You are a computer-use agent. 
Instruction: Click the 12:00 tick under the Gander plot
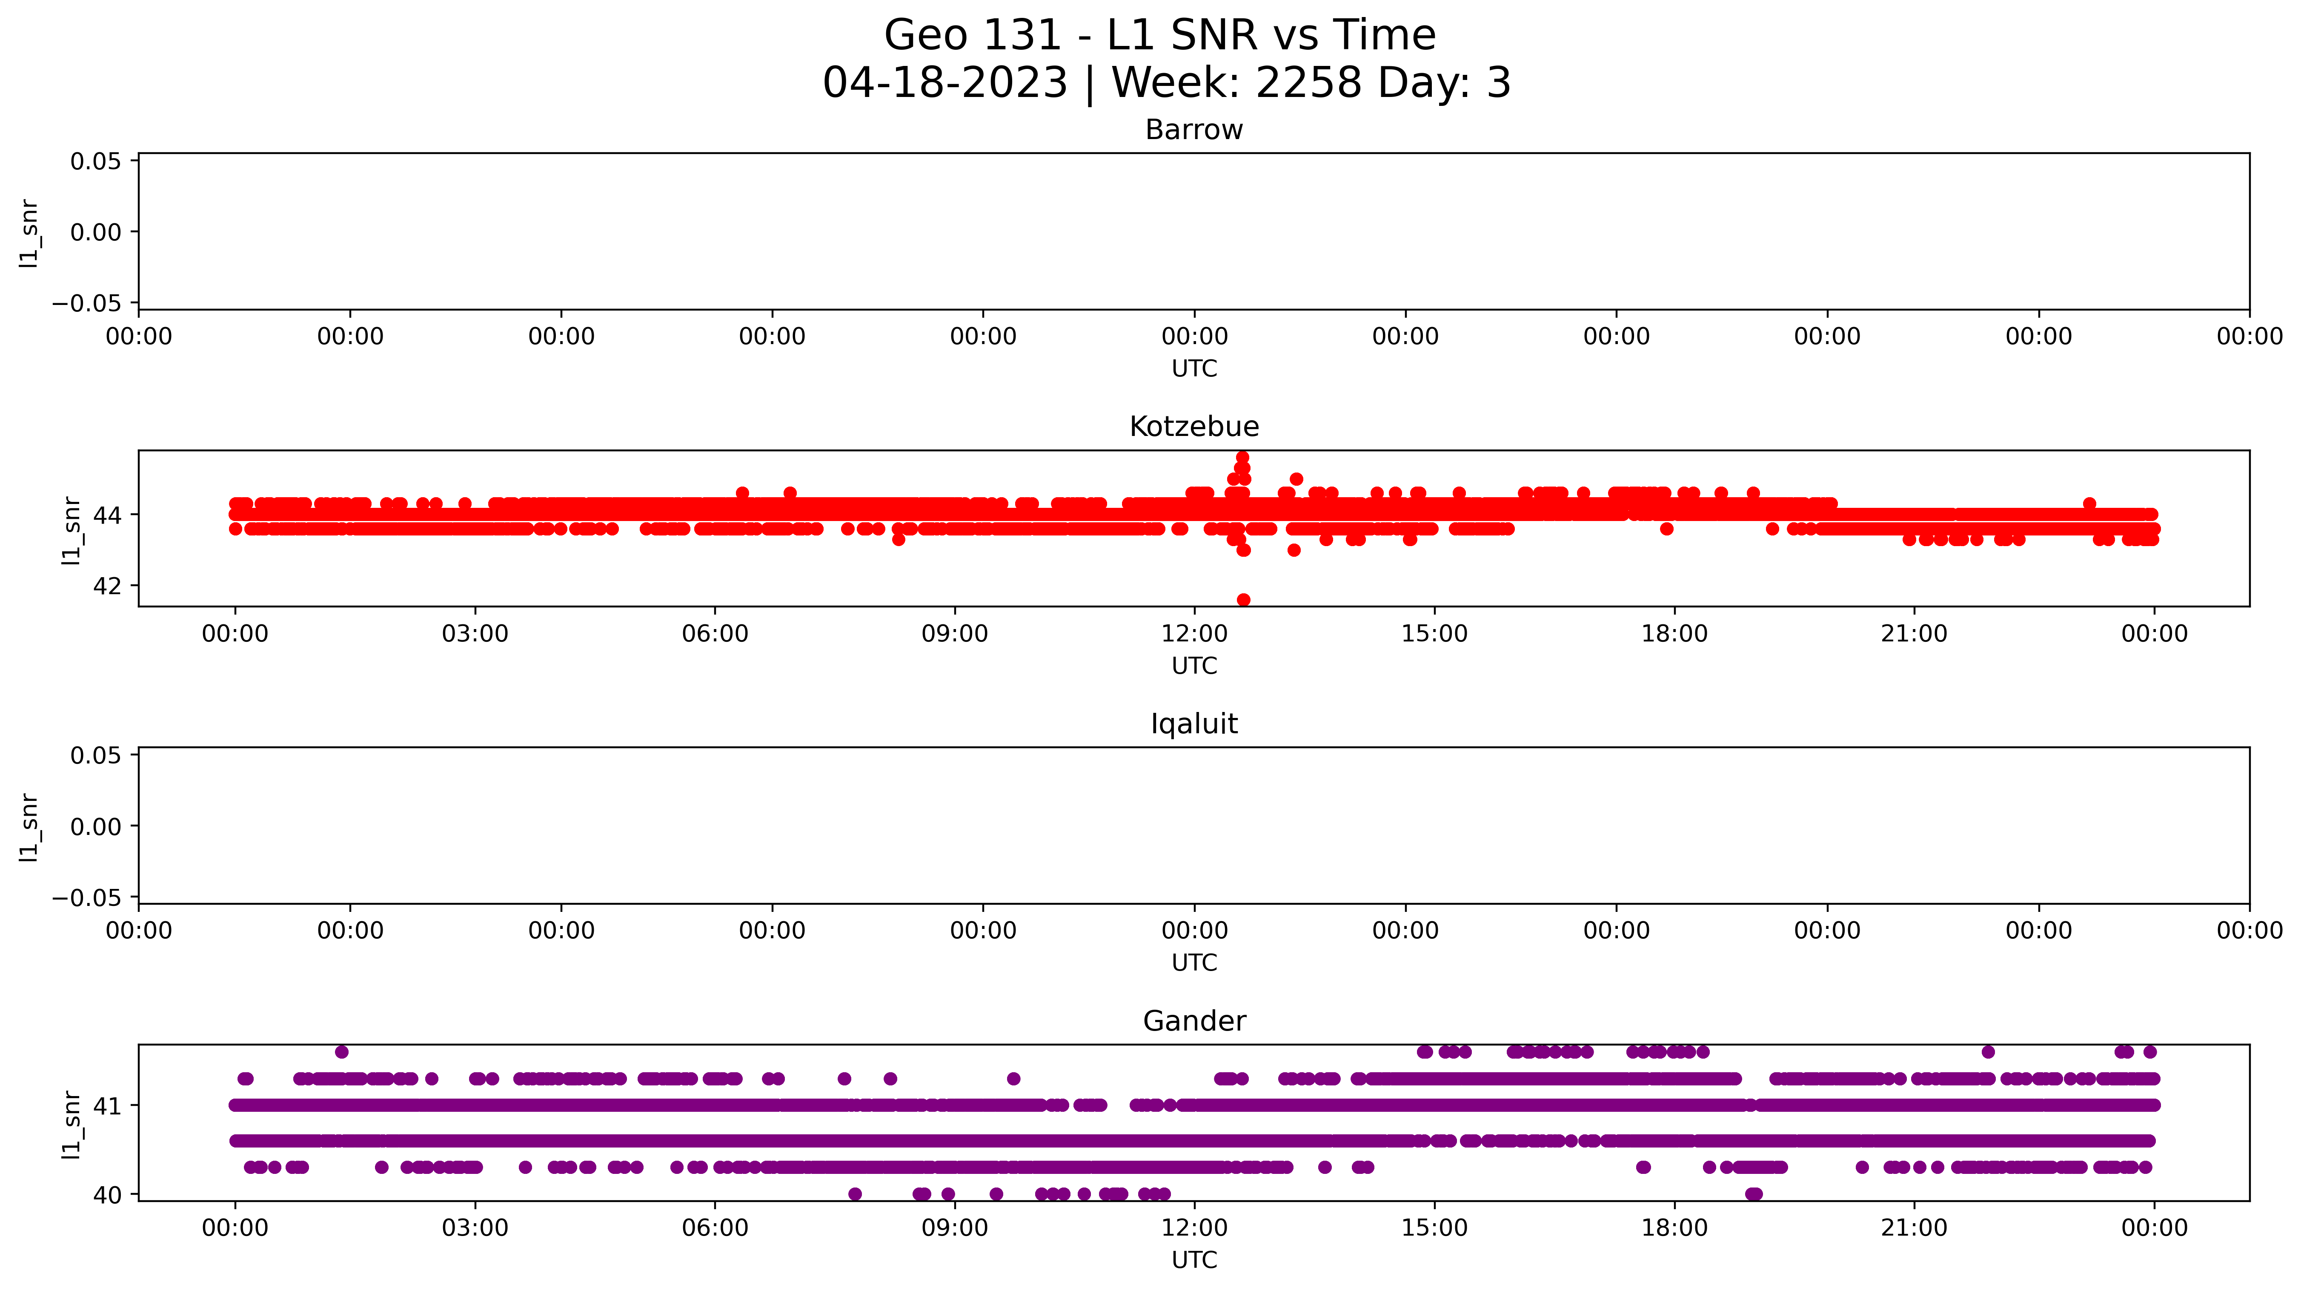tap(1194, 1228)
